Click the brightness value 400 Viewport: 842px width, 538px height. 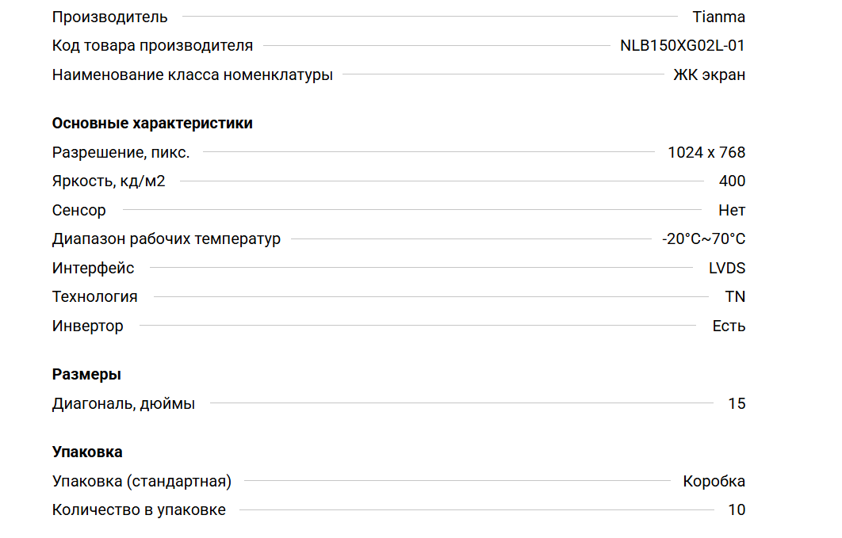pyautogui.click(x=732, y=181)
